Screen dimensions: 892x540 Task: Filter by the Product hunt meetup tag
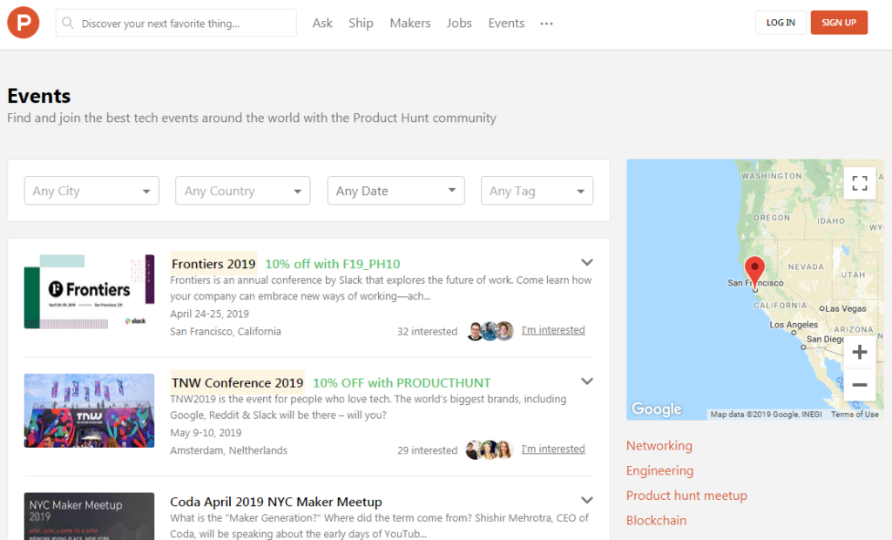(x=686, y=496)
